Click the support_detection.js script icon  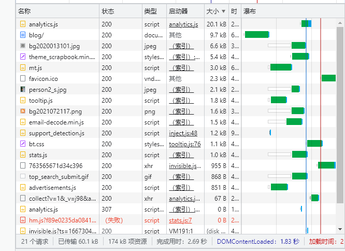(x=22, y=133)
